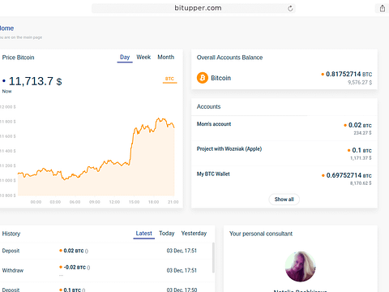The image size is (389, 292).
Task: Click the personal consultant avatar photo
Action: tap(301, 267)
